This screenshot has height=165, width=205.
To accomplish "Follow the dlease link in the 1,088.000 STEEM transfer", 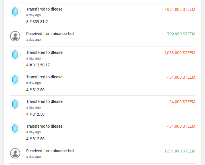I will [56, 52].
